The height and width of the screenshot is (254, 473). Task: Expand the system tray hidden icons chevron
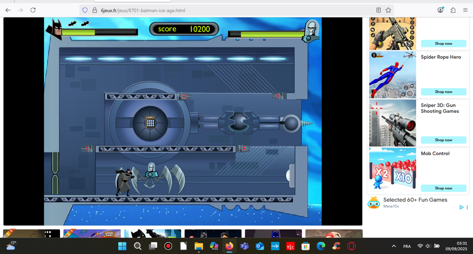[x=394, y=246]
